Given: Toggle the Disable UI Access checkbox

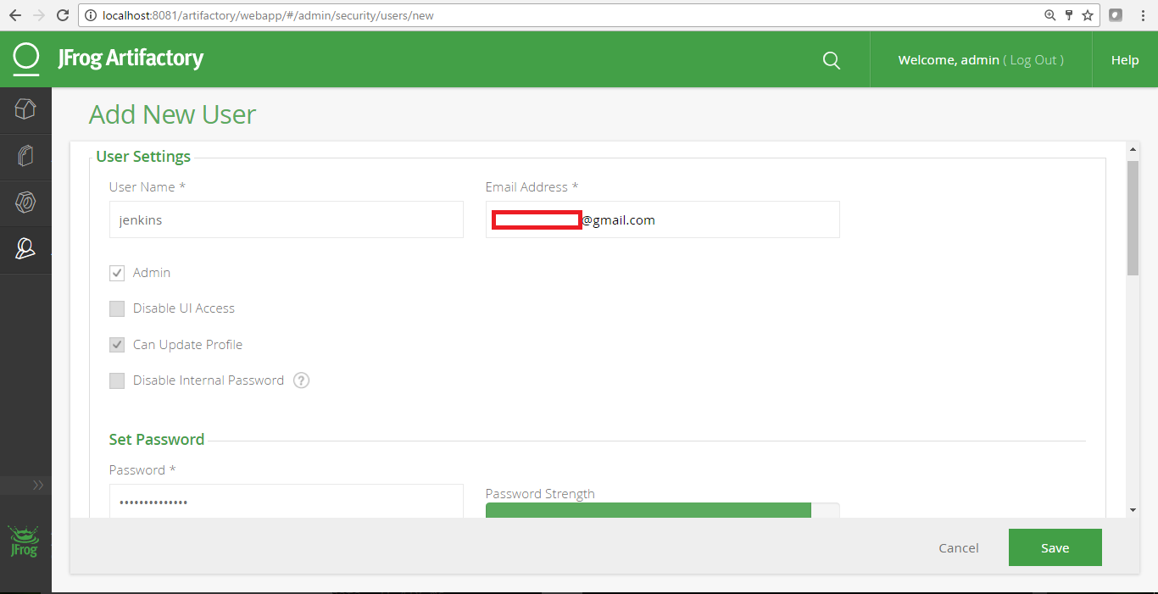Looking at the screenshot, I should pyautogui.click(x=117, y=308).
